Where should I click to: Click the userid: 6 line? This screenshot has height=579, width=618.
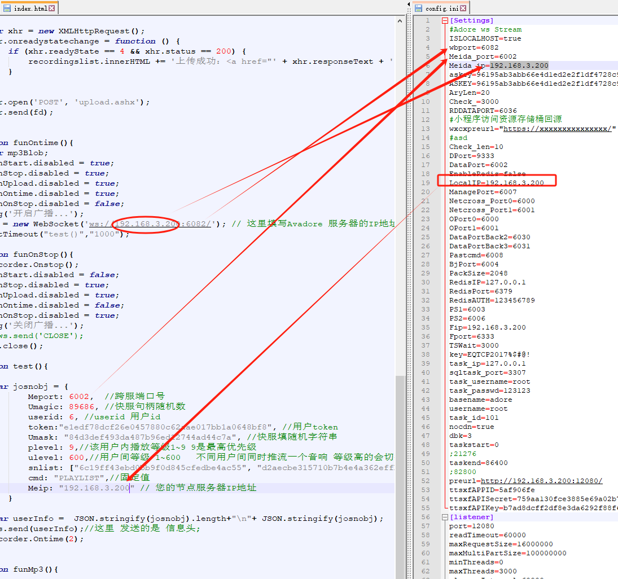pyautogui.click(x=94, y=417)
